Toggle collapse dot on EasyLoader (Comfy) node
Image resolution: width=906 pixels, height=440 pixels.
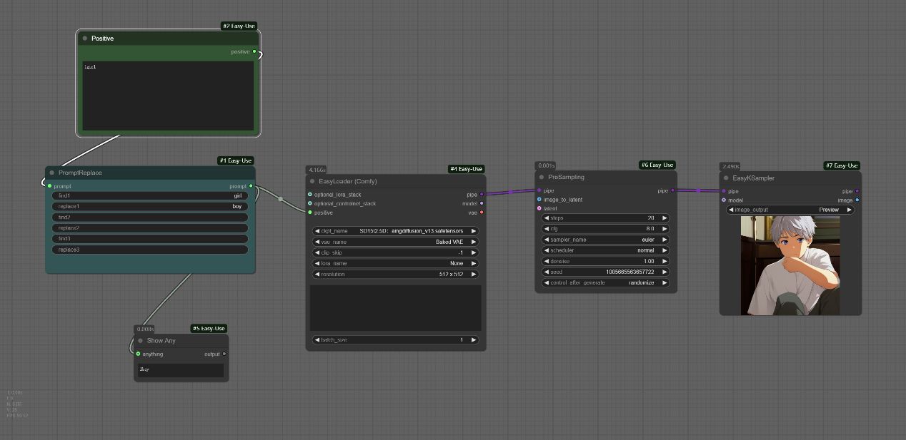pos(312,181)
